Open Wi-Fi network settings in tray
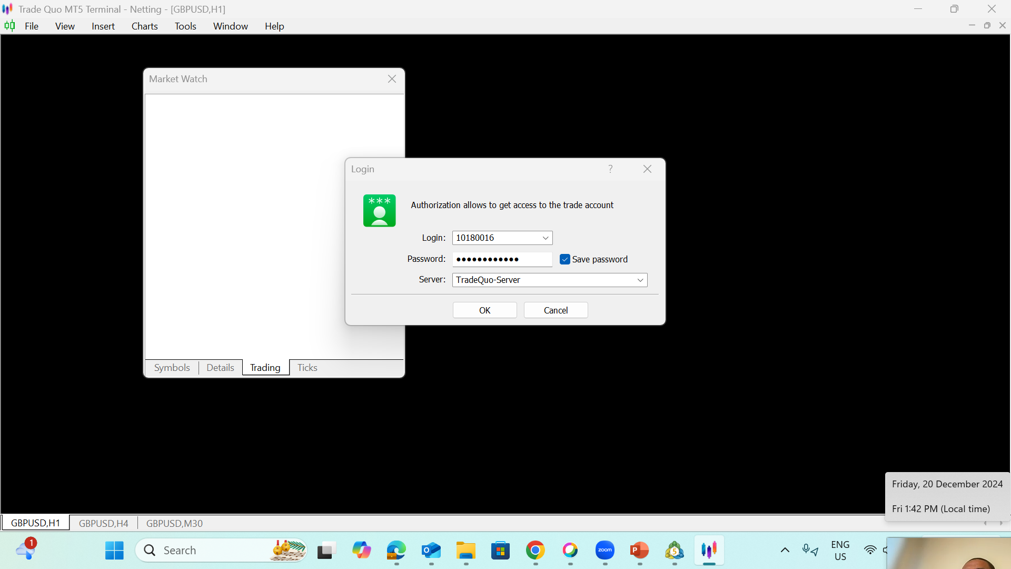This screenshot has width=1011, height=569. click(x=870, y=551)
